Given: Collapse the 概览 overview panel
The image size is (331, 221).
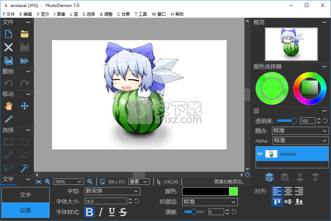Looking at the screenshot, I should point(324,22).
